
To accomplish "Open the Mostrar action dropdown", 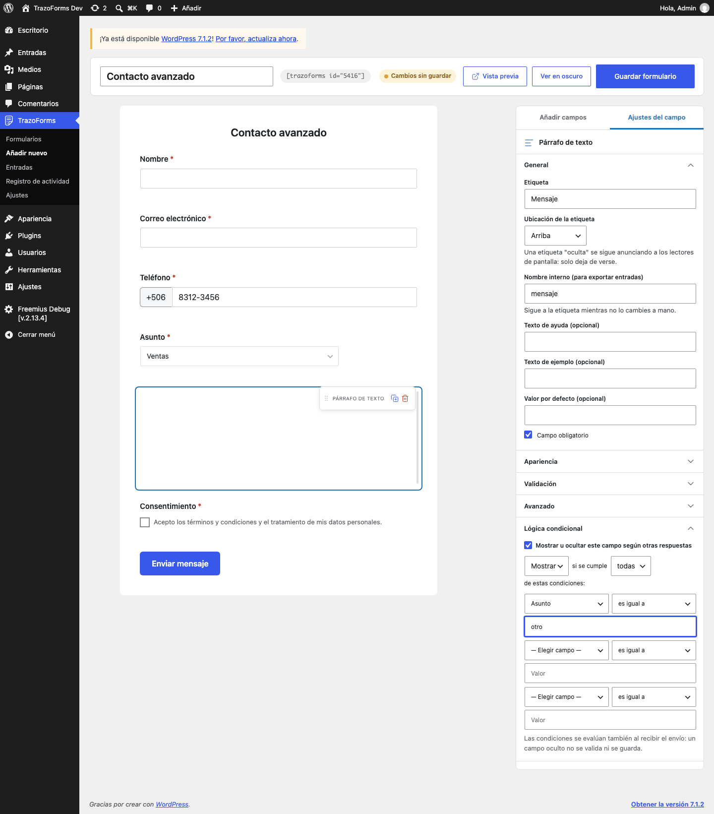I will pos(546,566).
